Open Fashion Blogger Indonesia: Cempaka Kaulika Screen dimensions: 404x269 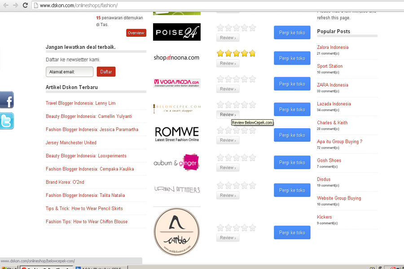(90, 169)
